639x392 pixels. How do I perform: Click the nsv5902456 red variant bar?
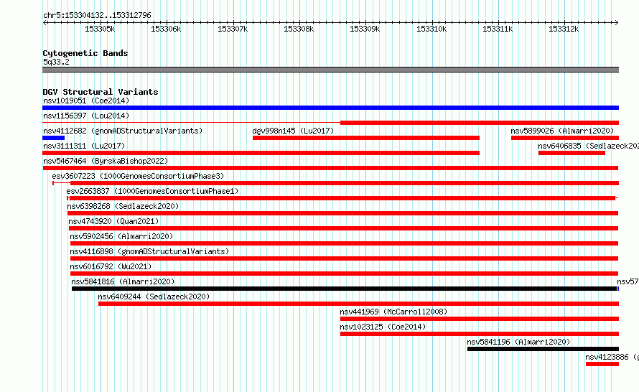(x=345, y=243)
